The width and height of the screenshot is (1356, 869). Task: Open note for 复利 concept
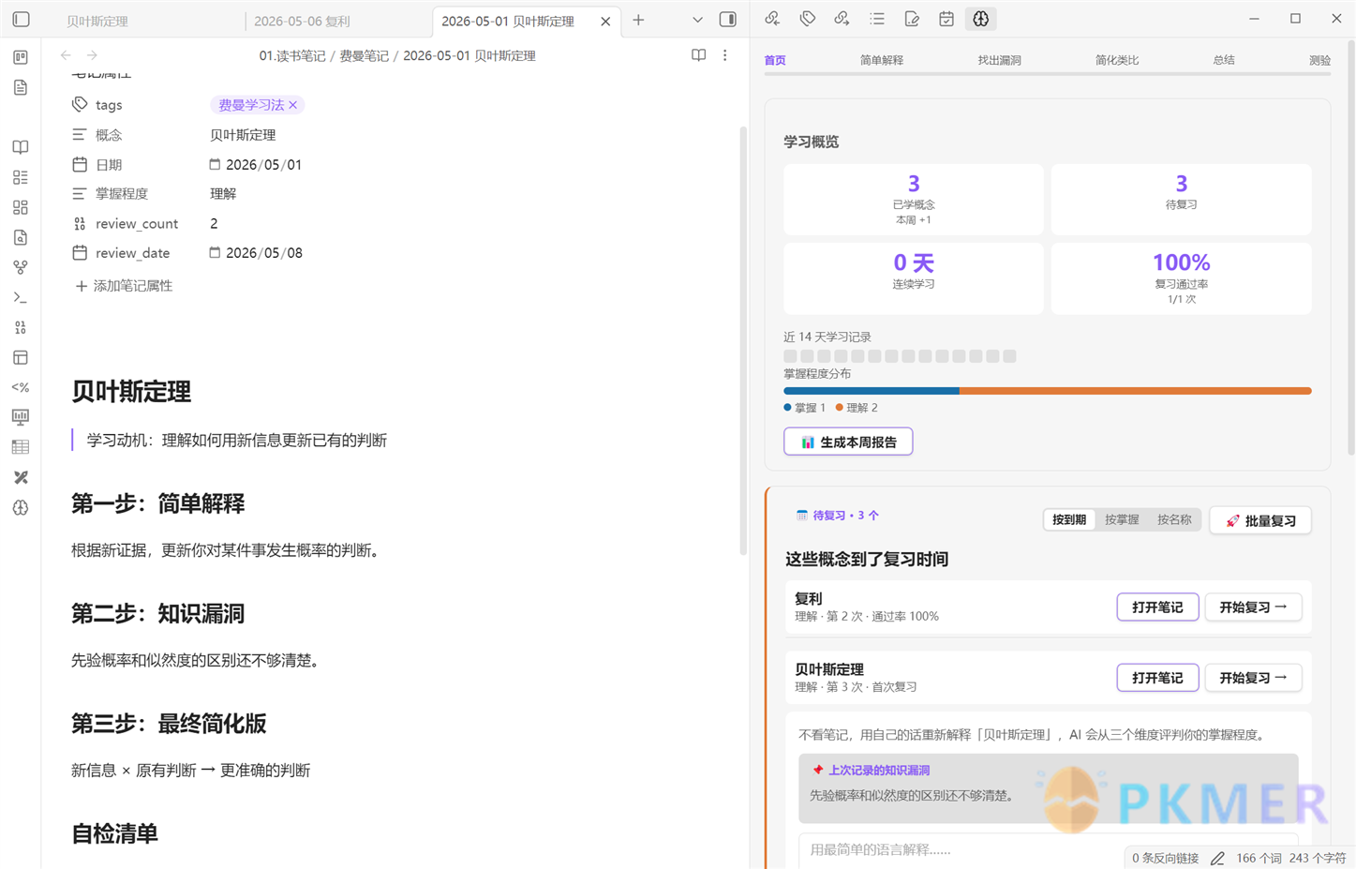point(1157,607)
